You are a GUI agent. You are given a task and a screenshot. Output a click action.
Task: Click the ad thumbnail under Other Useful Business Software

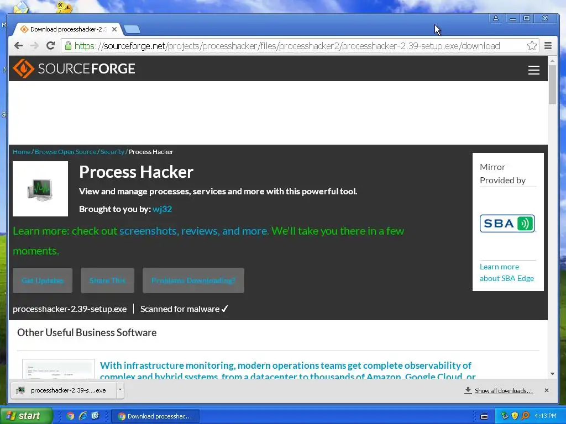pyautogui.click(x=59, y=369)
